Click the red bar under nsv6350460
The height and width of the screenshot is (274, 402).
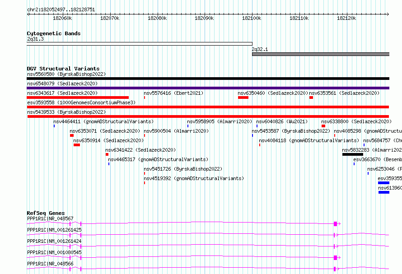coord(243,98)
